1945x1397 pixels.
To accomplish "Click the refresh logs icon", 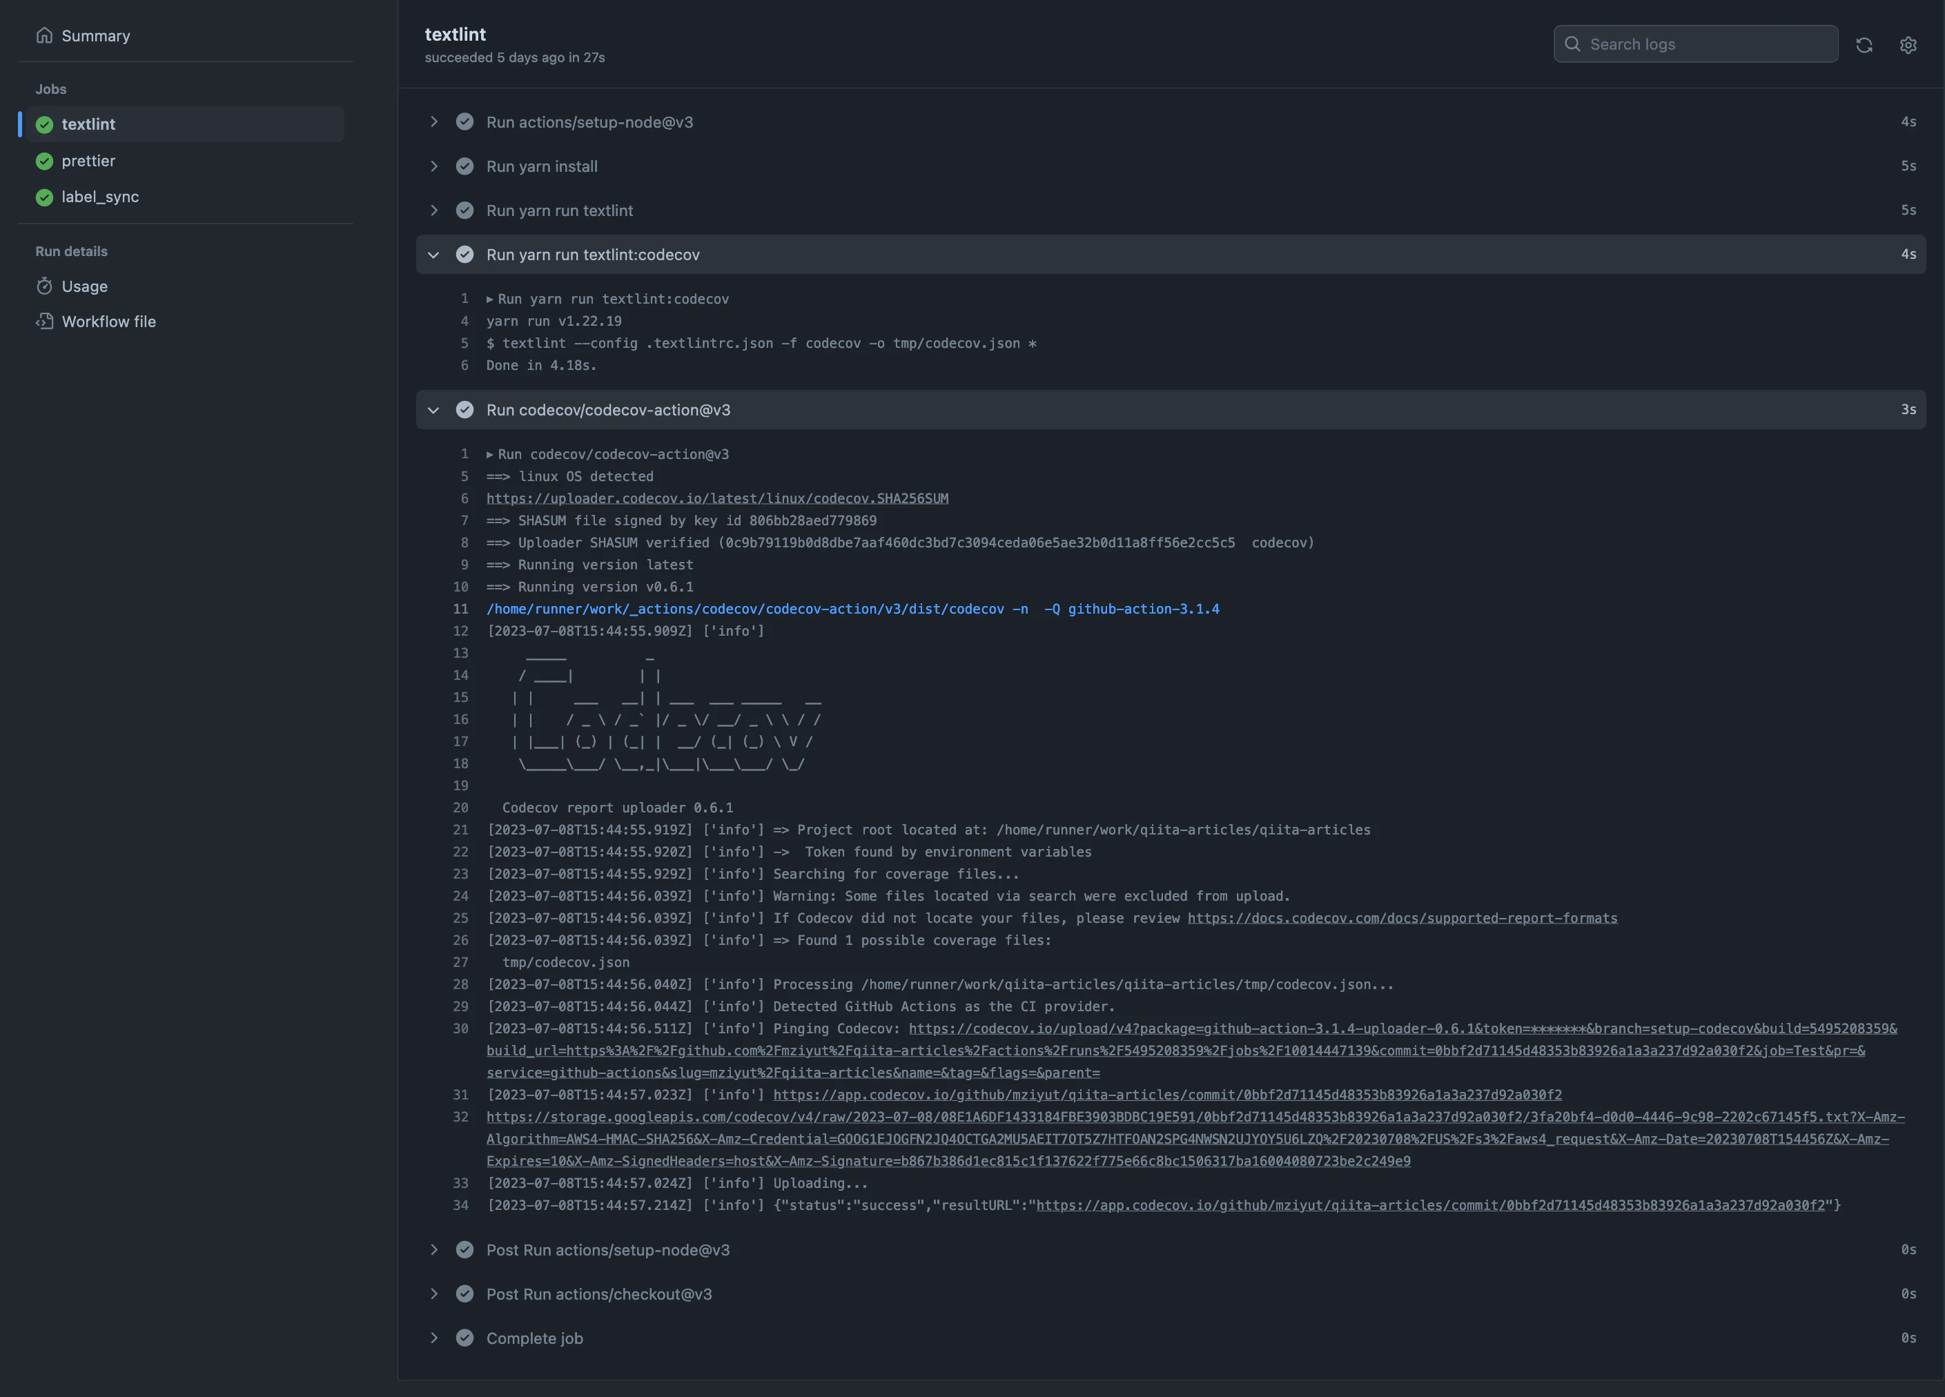I will click(1864, 45).
